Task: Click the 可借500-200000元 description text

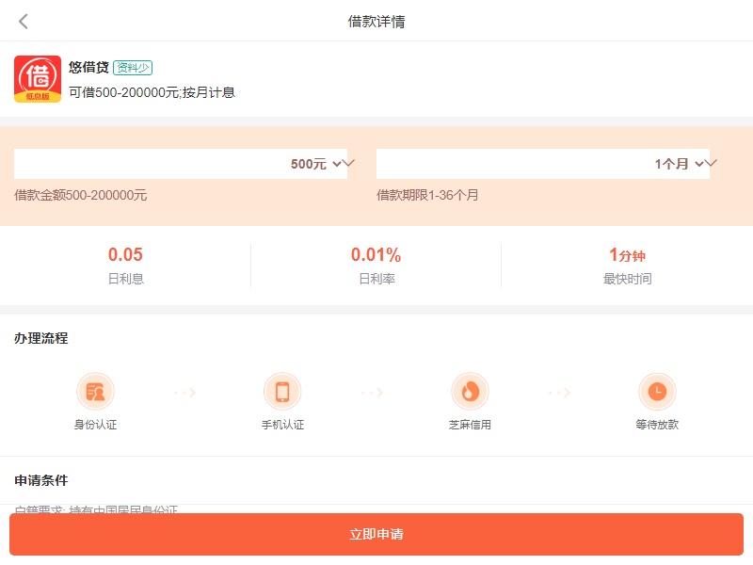Action: (152, 92)
